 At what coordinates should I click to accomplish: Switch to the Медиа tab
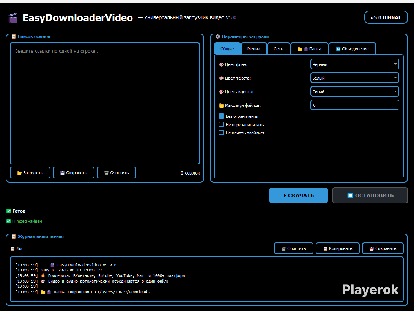pyautogui.click(x=254, y=49)
